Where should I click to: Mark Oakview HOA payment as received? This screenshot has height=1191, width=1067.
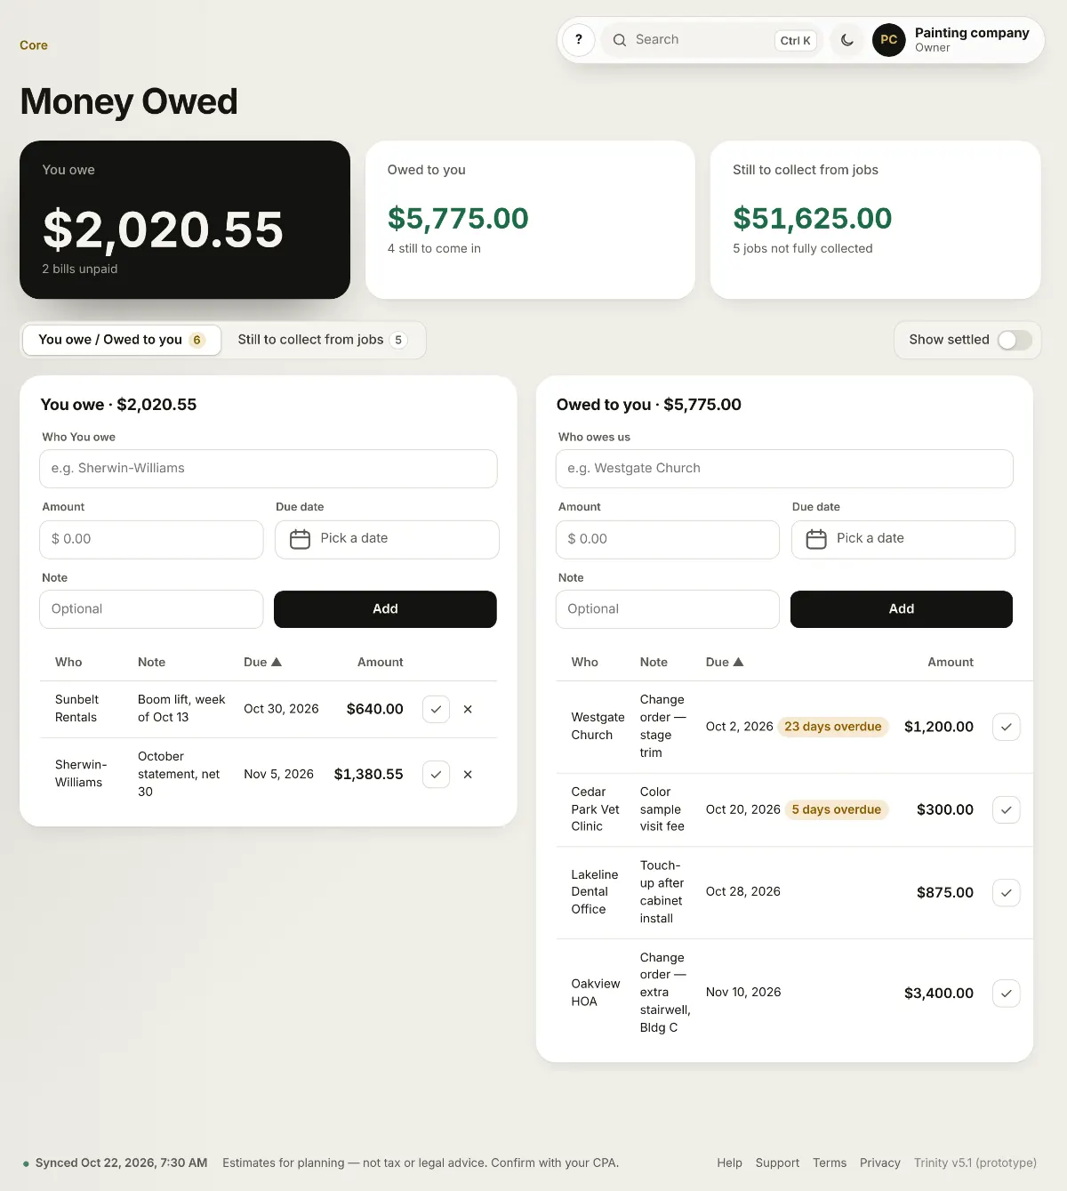[1006, 993]
